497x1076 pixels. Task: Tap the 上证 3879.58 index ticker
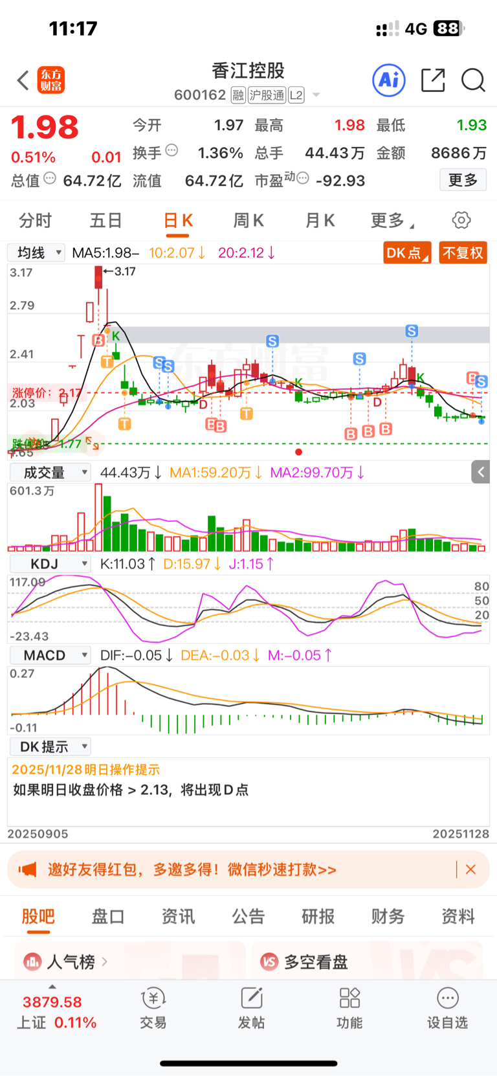[56, 1012]
